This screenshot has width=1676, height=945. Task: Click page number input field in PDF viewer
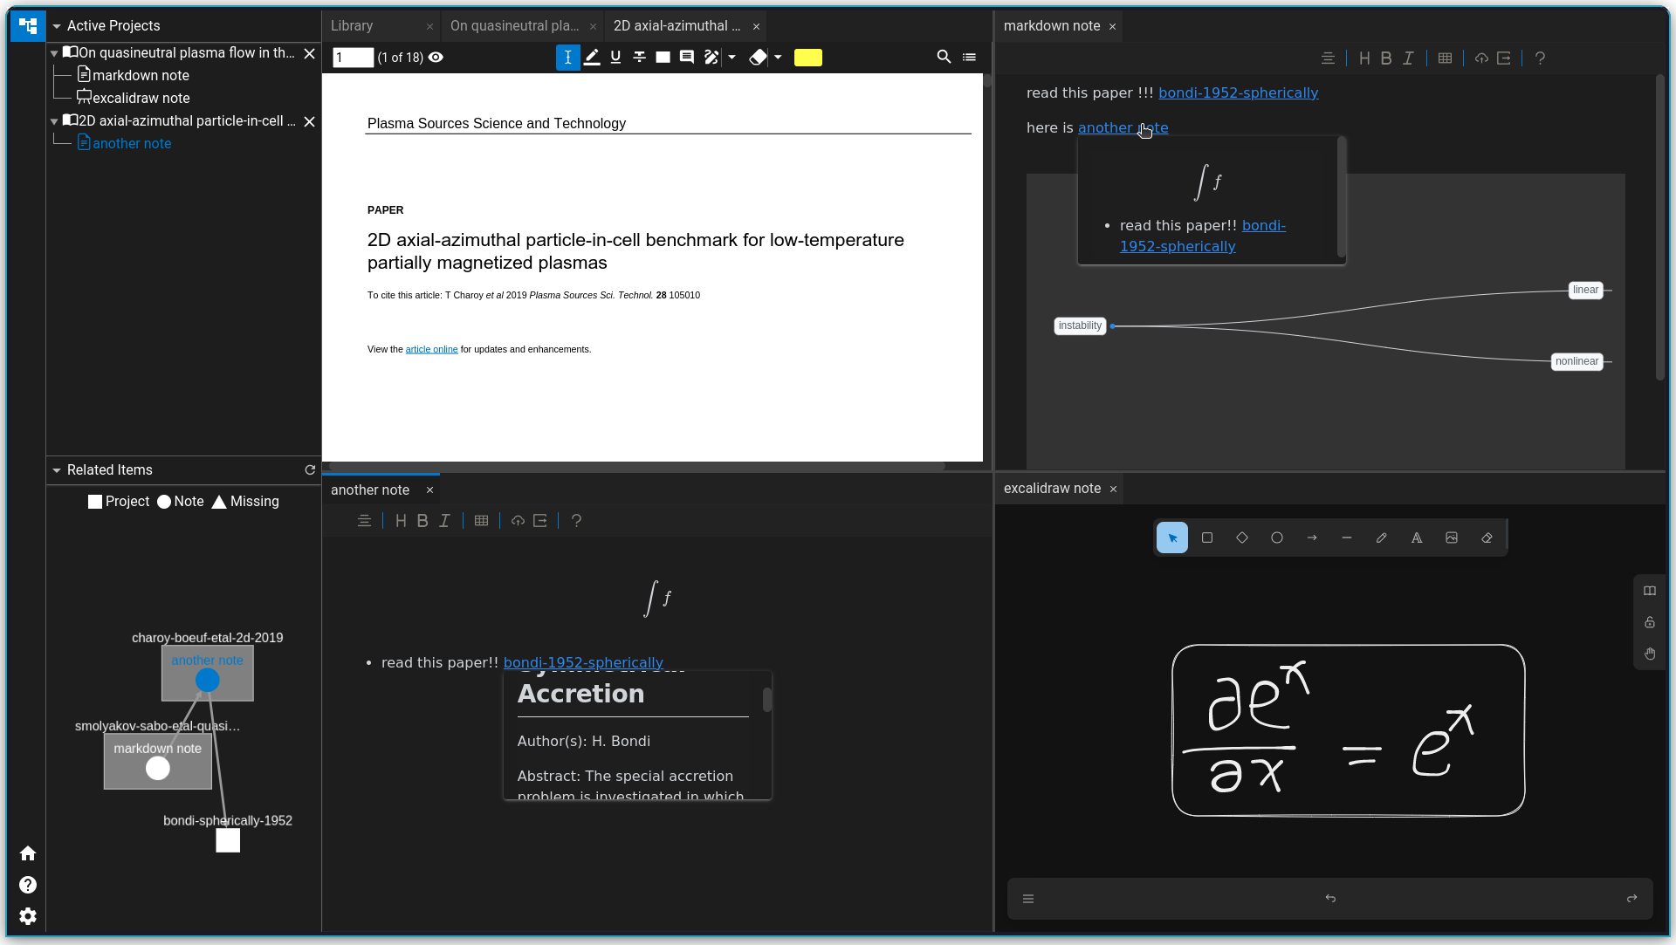tap(354, 57)
